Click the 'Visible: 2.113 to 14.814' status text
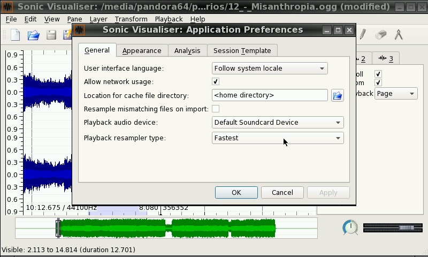The image size is (428, 257). 68,250
